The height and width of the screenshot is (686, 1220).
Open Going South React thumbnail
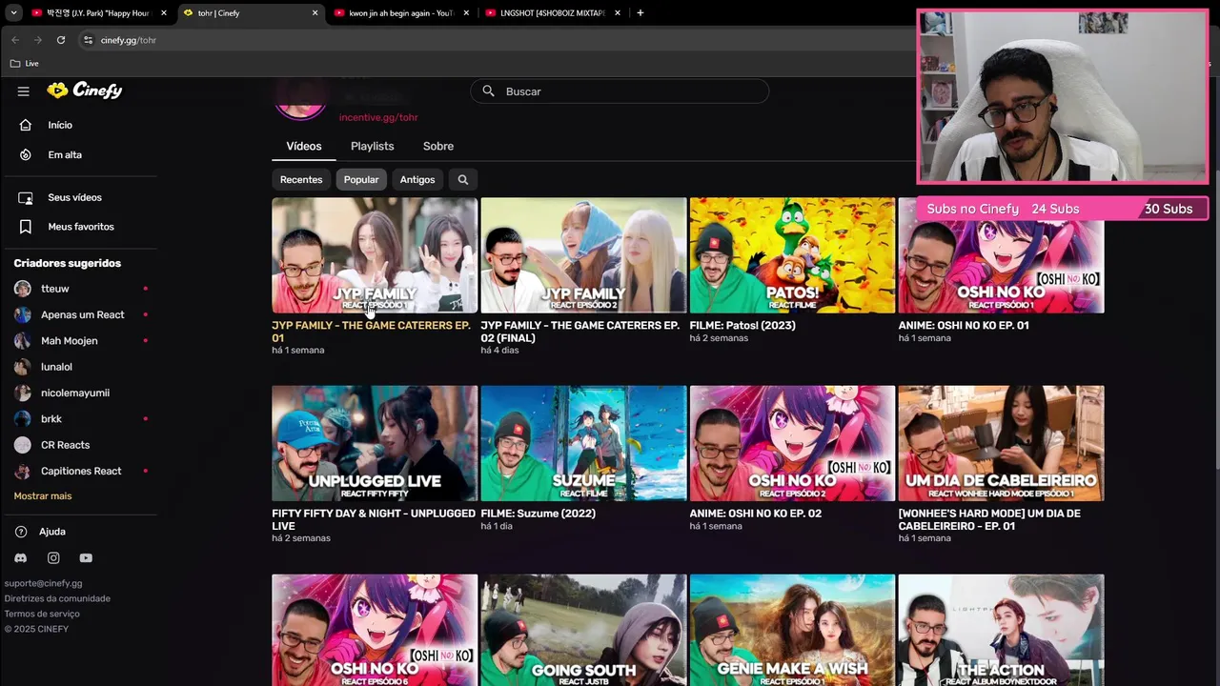(x=583, y=630)
